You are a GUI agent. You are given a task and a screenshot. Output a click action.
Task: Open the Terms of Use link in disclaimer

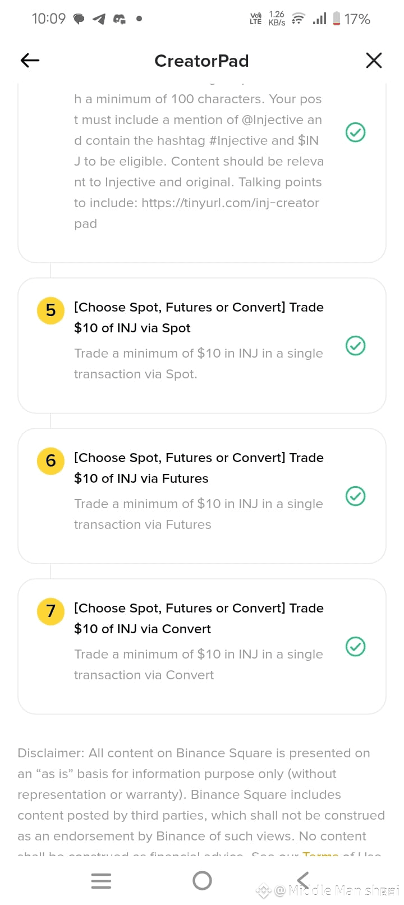pos(342,855)
